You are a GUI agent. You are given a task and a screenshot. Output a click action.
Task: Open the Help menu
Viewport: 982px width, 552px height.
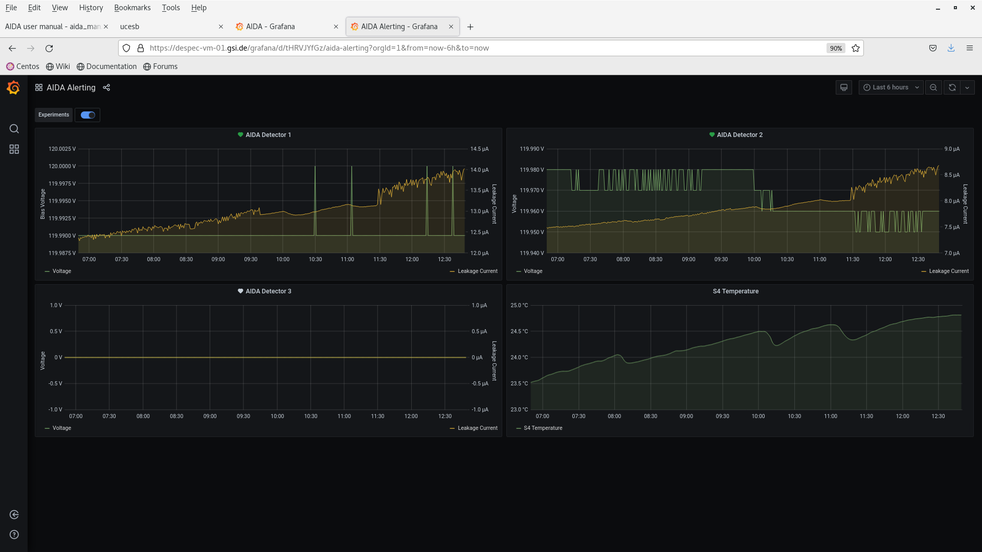pos(199,8)
